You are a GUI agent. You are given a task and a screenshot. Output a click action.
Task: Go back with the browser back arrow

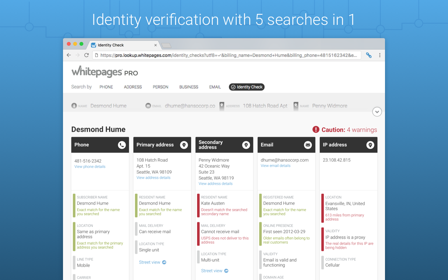click(69, 55)
